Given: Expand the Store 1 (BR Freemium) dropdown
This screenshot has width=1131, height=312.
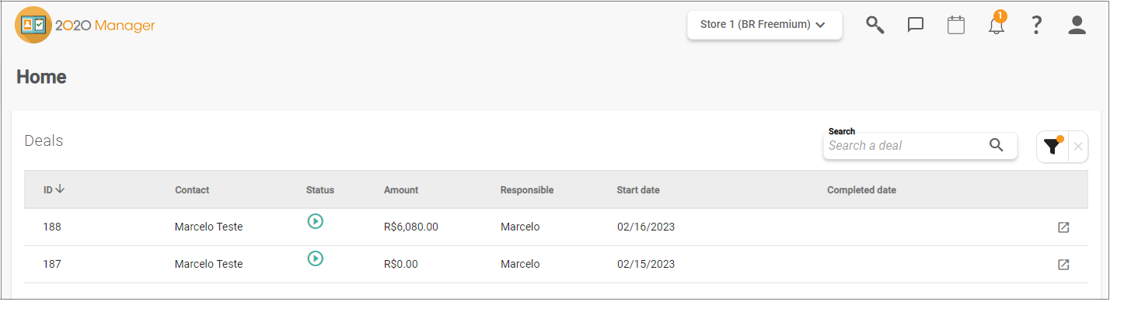Looking at the screenshot, I should coord(765,25).
